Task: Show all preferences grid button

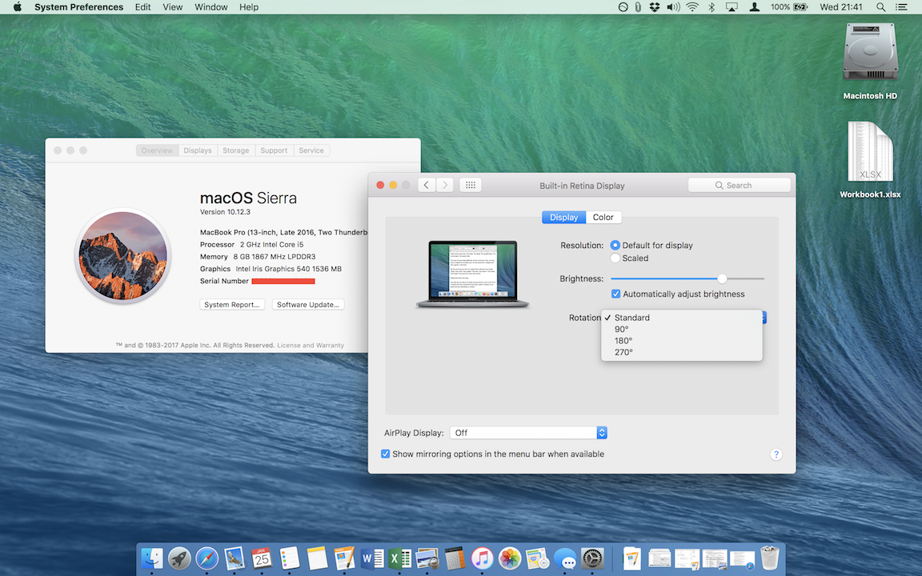Action: [x=470, y=185]
